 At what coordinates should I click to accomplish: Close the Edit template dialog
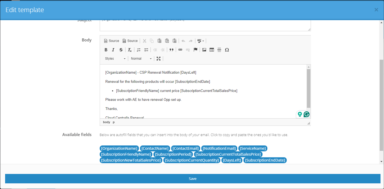pos(376,10)
